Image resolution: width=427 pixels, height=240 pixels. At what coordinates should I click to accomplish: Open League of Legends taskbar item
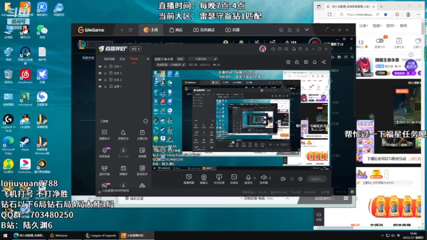[x=101, y=235]
